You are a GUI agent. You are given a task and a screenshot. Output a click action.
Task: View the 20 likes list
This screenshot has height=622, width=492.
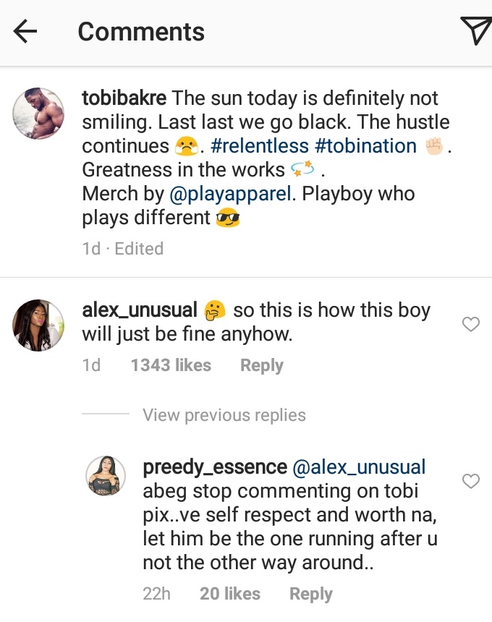[x=230, y=595]
